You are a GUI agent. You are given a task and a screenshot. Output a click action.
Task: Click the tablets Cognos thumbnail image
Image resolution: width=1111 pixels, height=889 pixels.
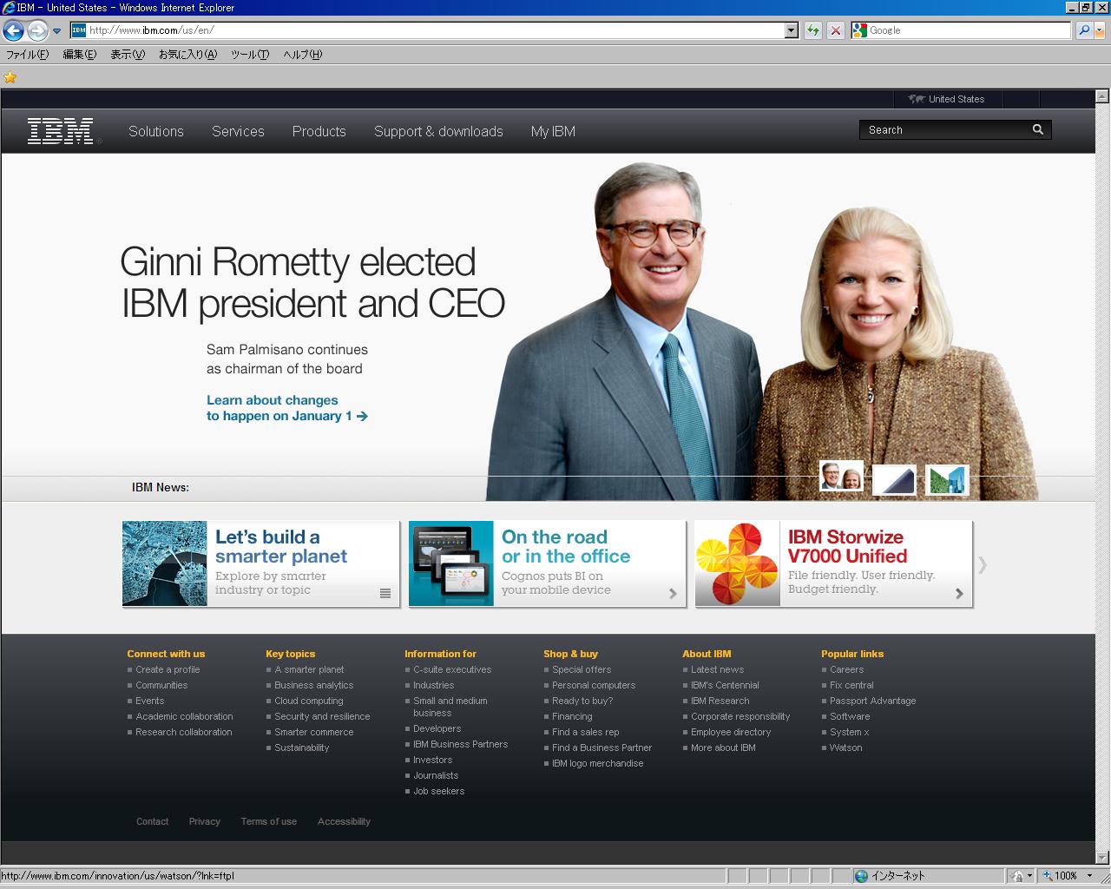coord(451,563)
